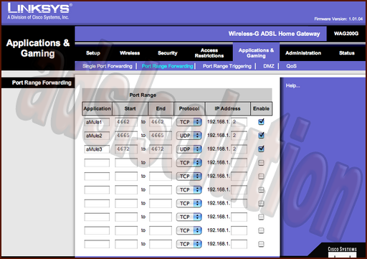Go to the Security tab

(x=168, y=53)
